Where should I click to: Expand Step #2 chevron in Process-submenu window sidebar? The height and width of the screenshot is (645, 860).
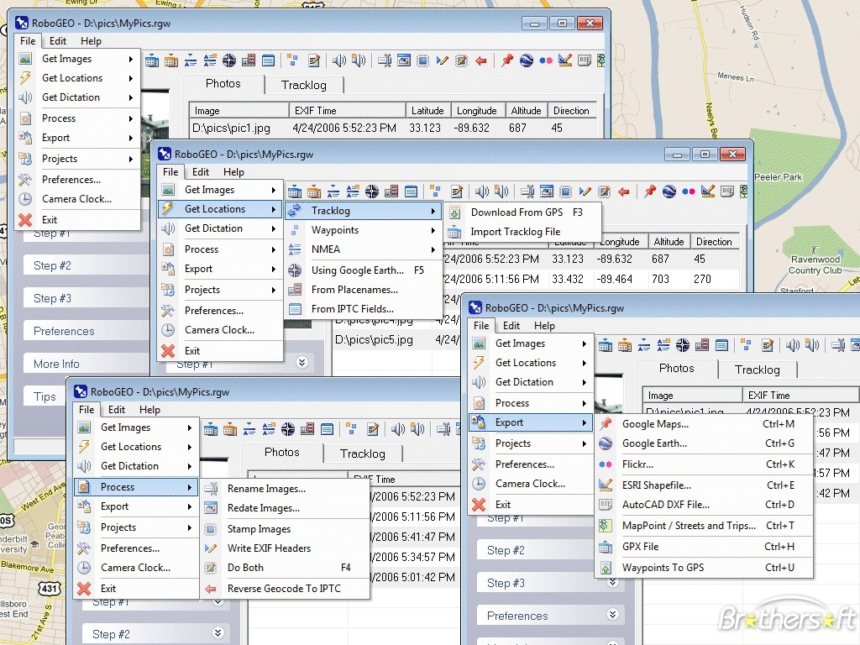(218, 633)
